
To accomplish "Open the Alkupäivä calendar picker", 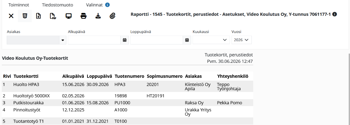I will 125,40.
